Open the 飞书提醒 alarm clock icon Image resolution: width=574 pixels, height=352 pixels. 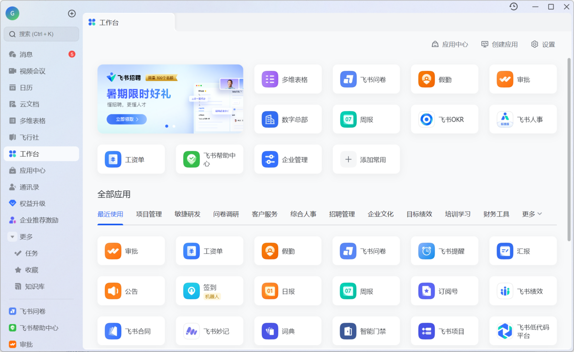pyautogui.click(x=427, y=251)
